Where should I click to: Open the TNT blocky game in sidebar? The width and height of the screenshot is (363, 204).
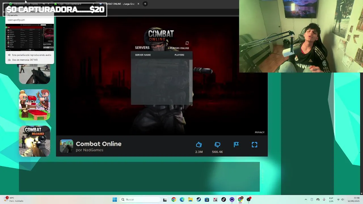pyautogui.click(x=35, y=105)
